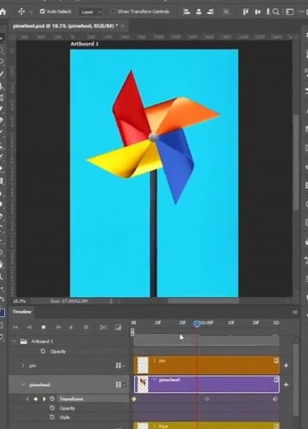Align vertical centers
Viewport: 308px width, 429px height.
[258, 12]
